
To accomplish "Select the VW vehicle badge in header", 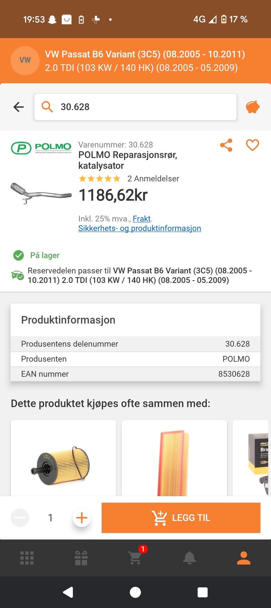I will click(25, 60).
